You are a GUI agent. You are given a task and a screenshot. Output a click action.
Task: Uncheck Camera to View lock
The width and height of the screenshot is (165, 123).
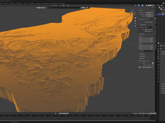(x=145, y=31)
